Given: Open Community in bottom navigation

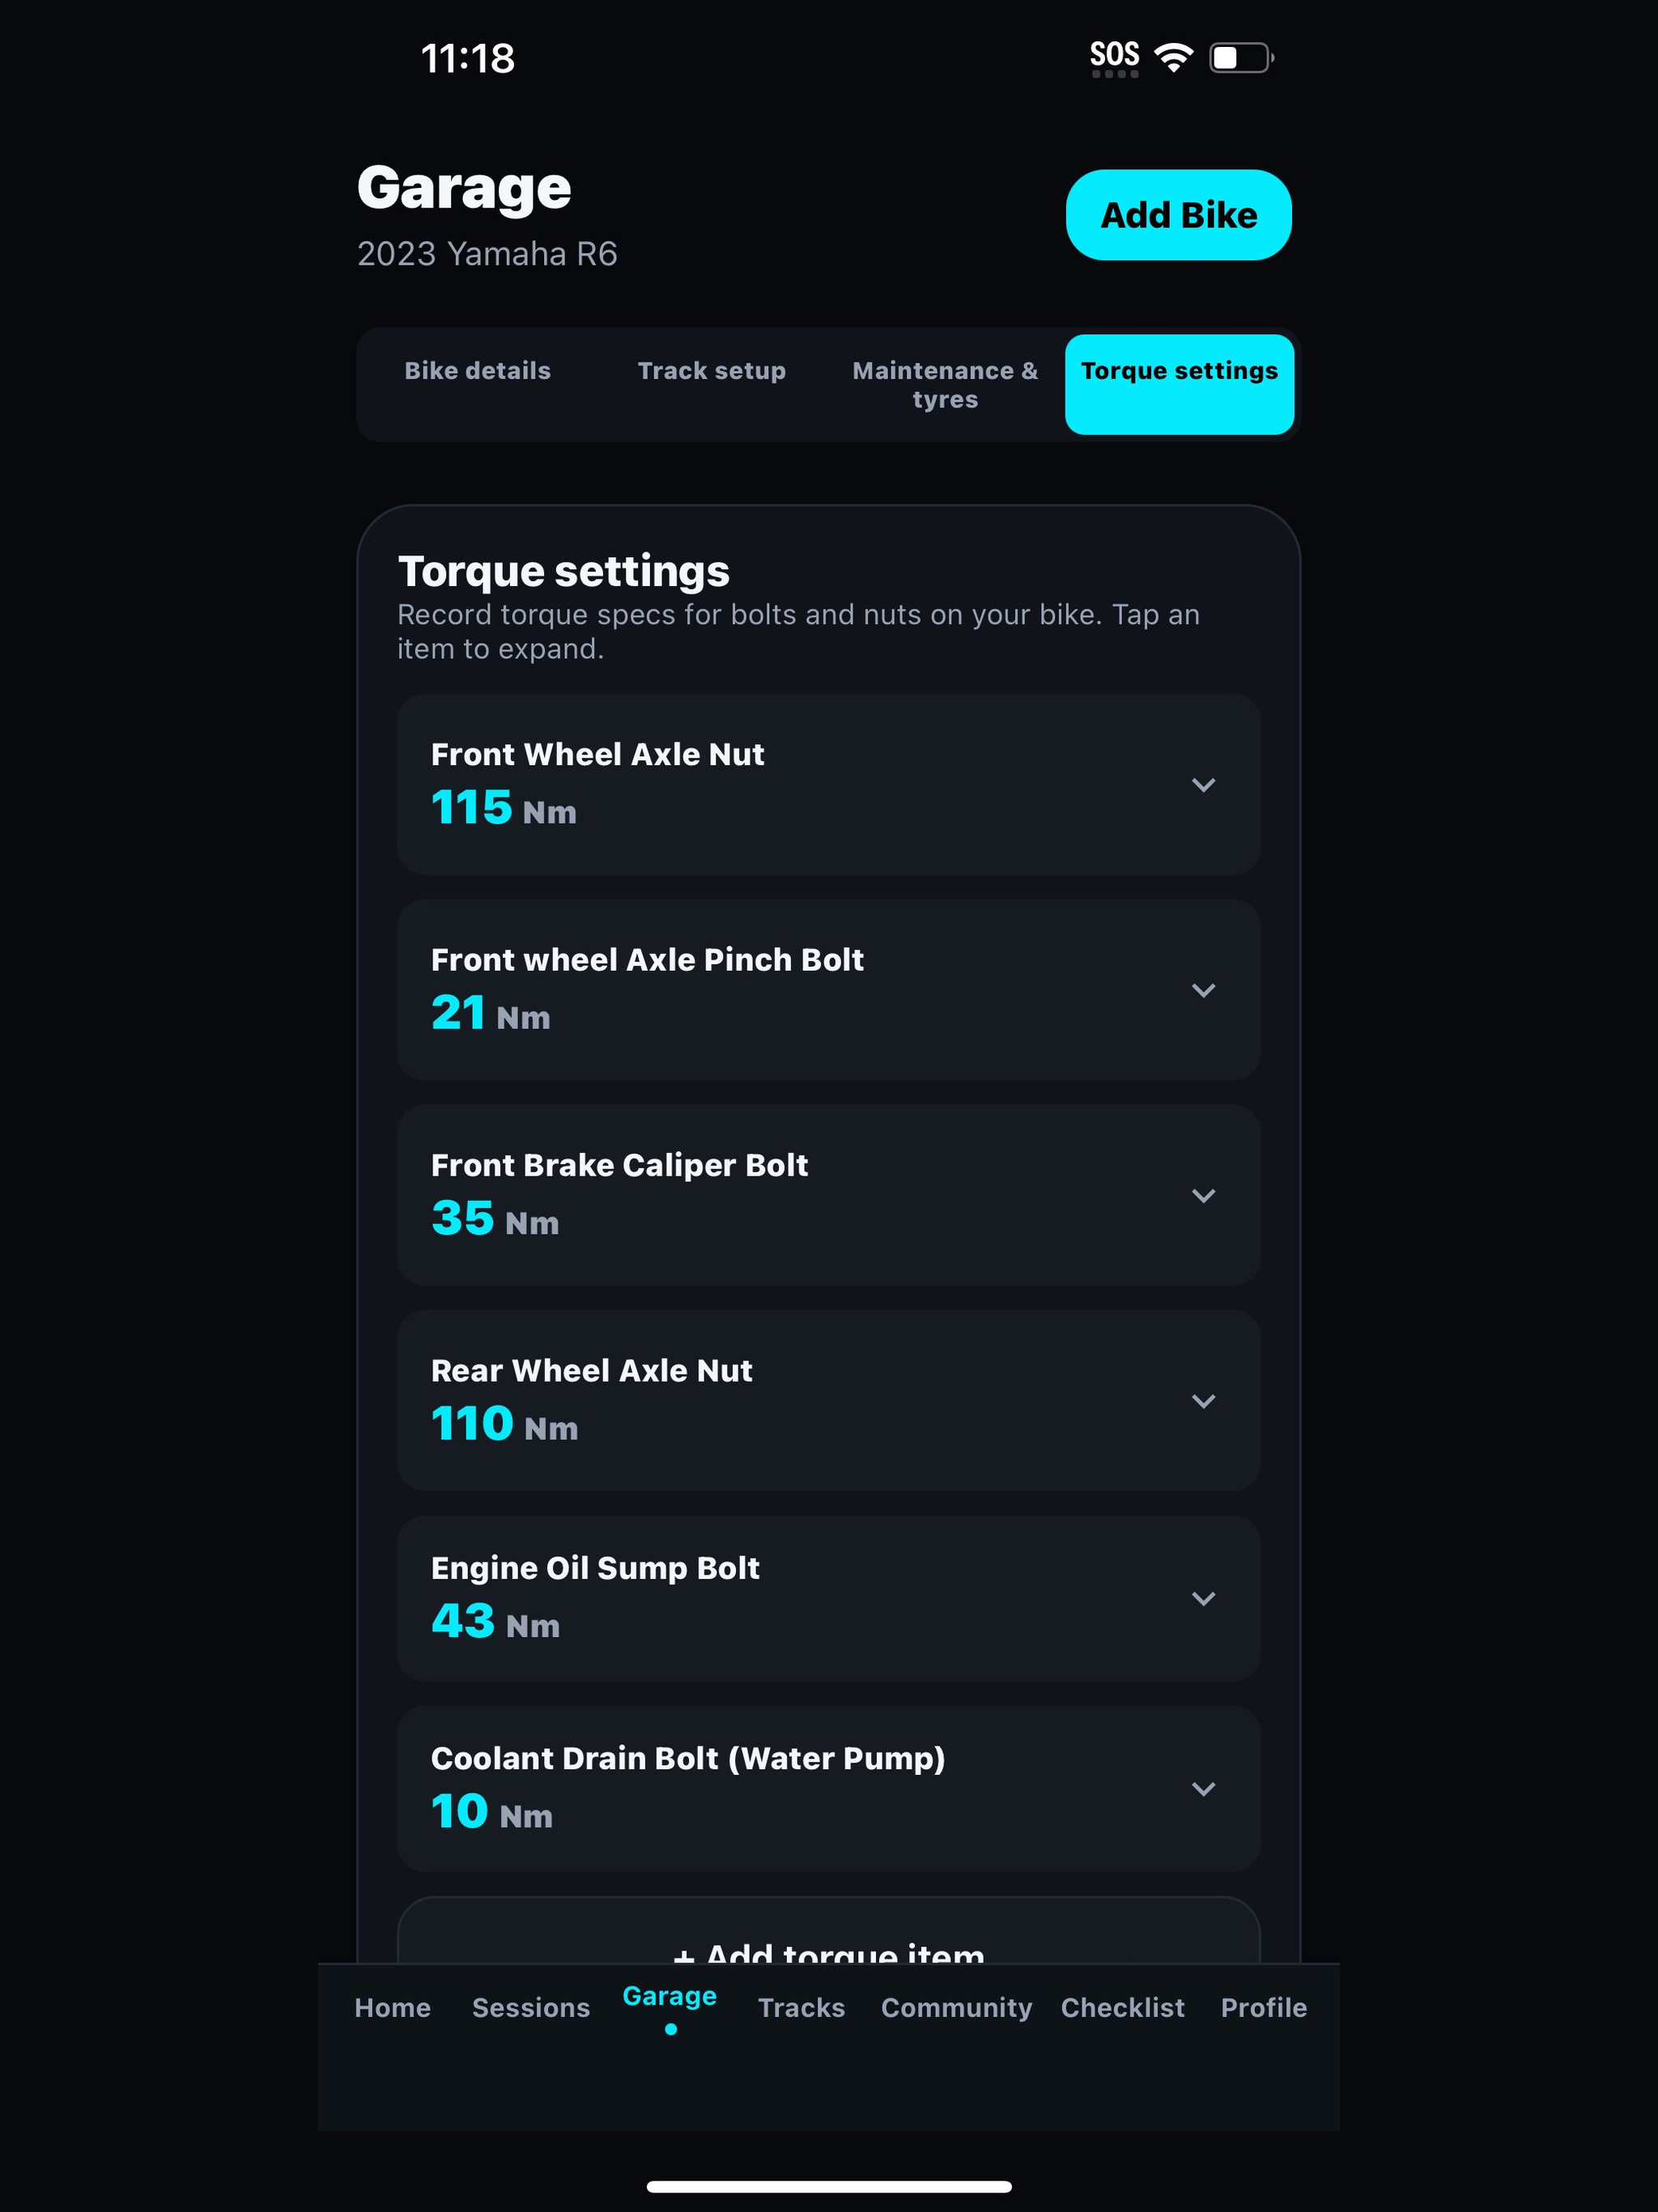Looking at the screenshot, I should point(956,2008).
